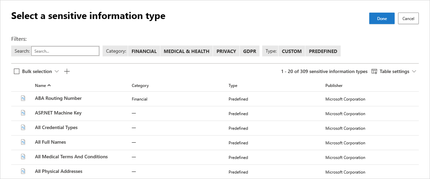Click the Table settings grid icon
The image size is (430, 179).
(374, 71)
